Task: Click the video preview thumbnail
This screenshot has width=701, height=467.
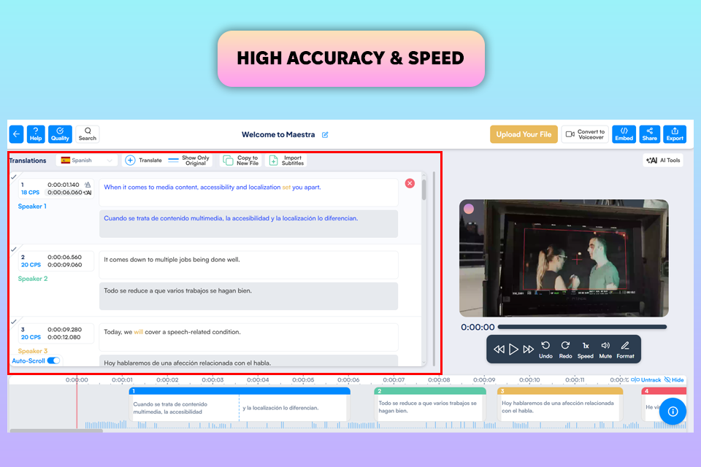Action: 564,258
